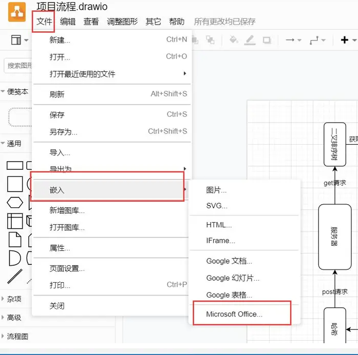This screenshot has width=358, height=355.
Task: Click the post请求 edge label
Action: [x=335, y=291]
